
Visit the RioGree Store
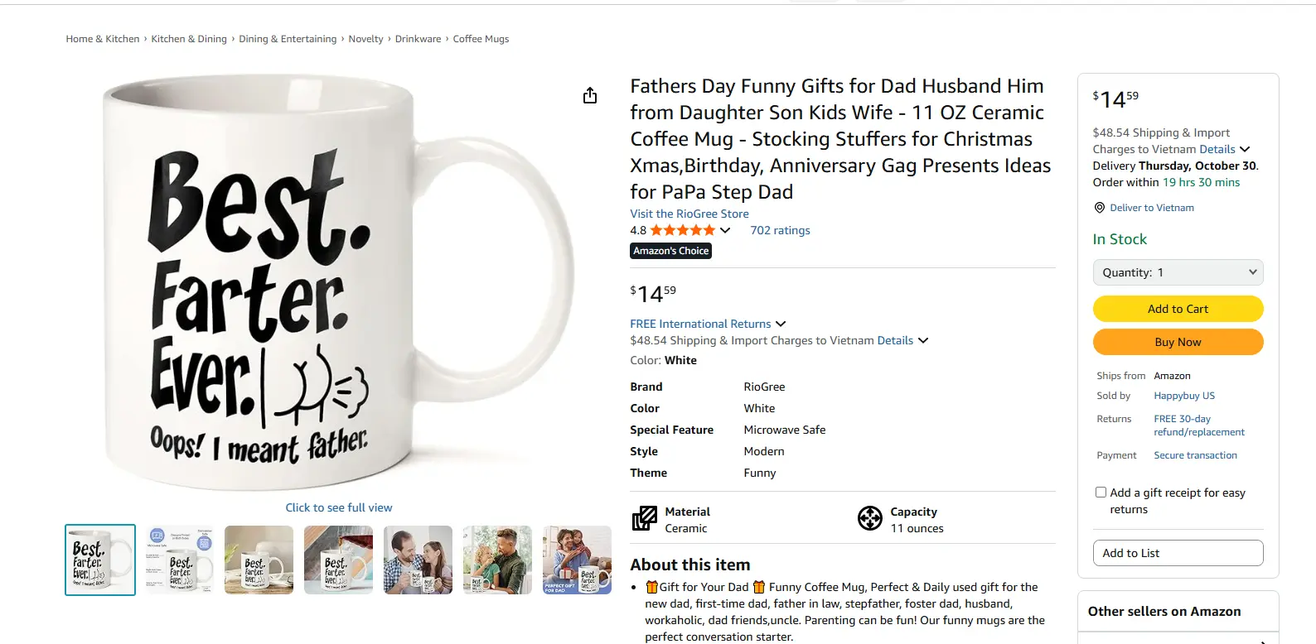pos(689,214)
